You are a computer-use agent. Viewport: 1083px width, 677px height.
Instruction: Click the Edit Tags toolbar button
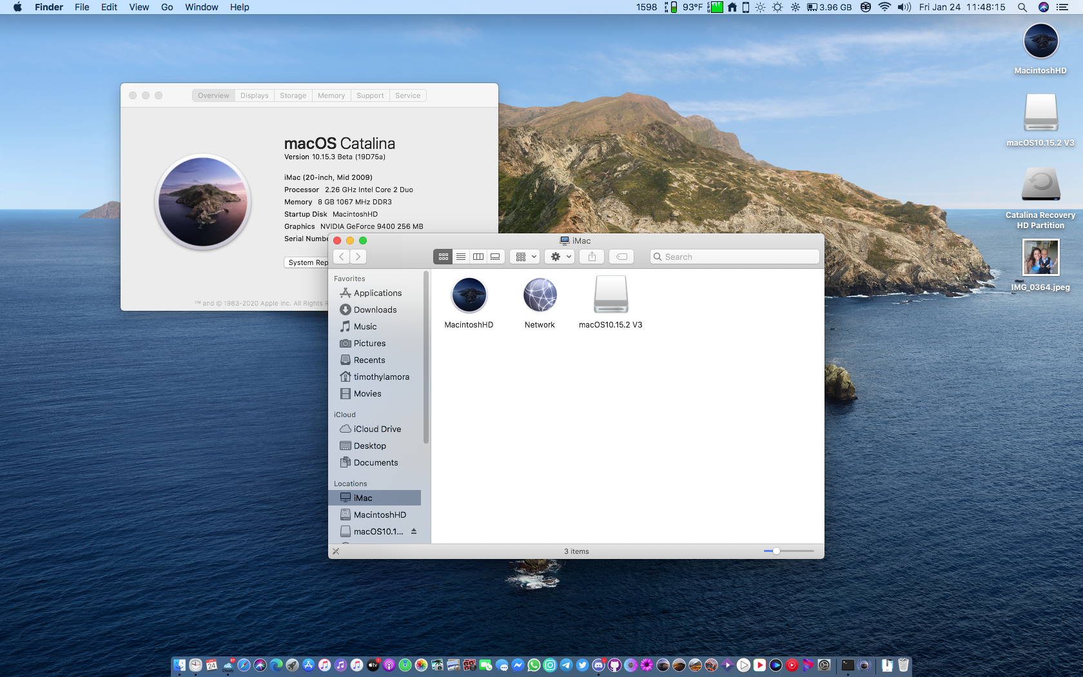coord(621,257)
